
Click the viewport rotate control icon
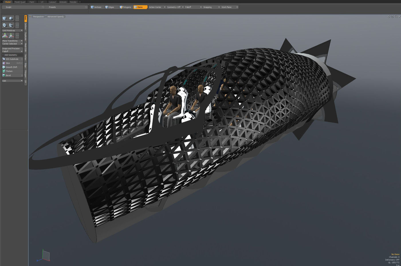coord(392,17)
